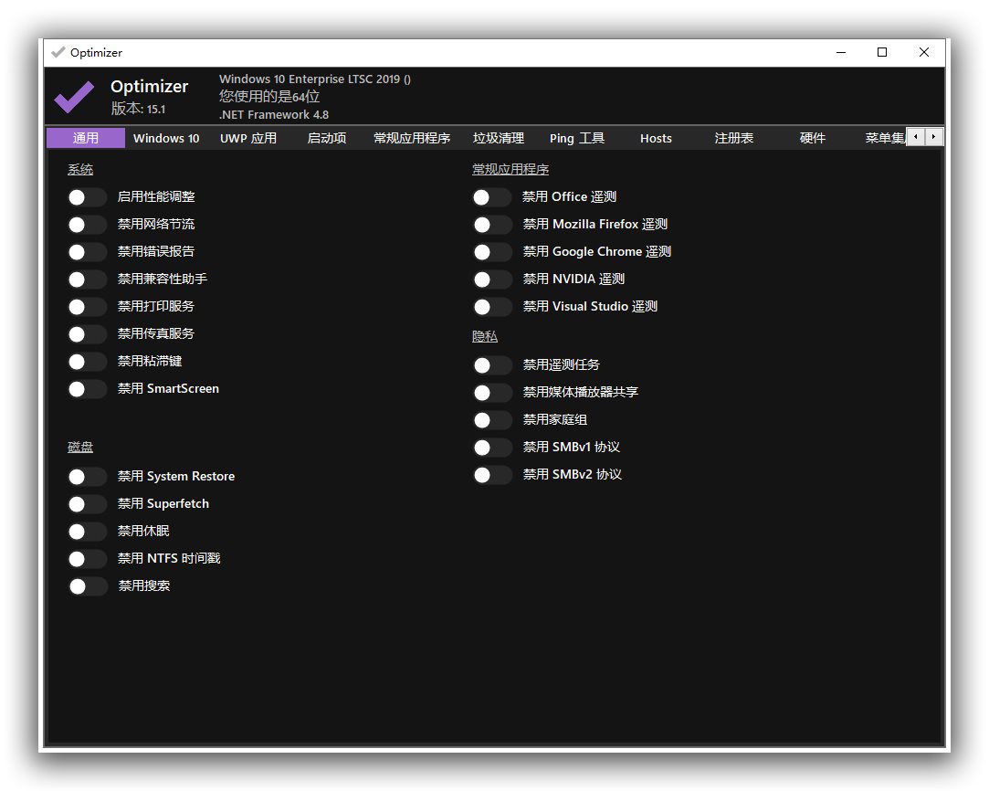Toggle 禁用 System Restore option
The width and height of the screenshot is (989, 791).
pyautogui.click(x=87, y=477)
